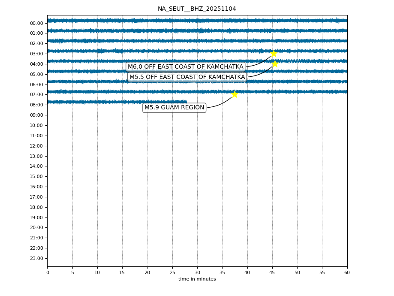Viewport: 394px width, 296px height.
Task: Click the 45 minute tick on x-axis
Action: coord(272,272)
